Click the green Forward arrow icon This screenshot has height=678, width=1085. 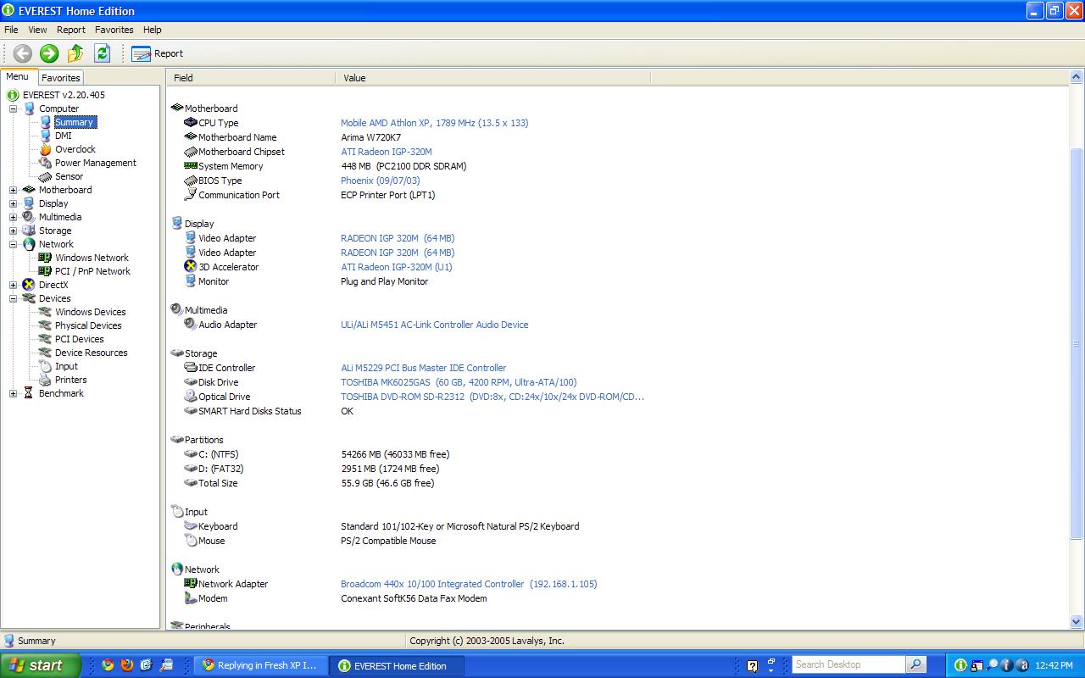pyautogui.click(x=49, y=53)
